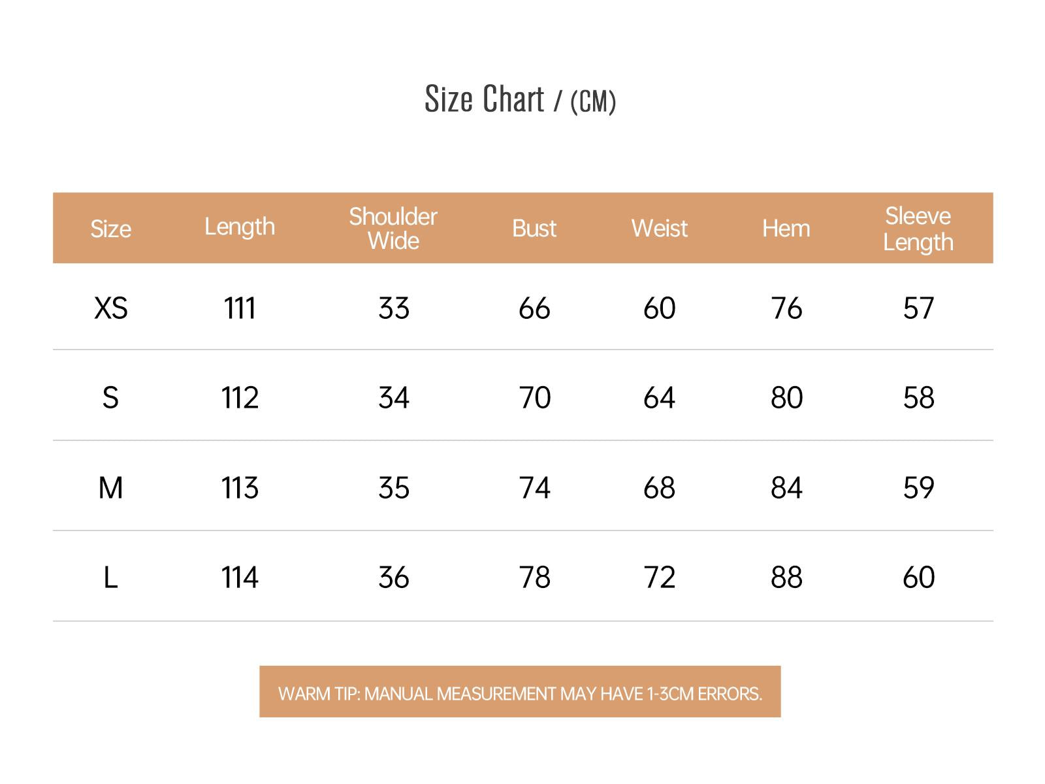Click XS length value 111

click(240, 308)
